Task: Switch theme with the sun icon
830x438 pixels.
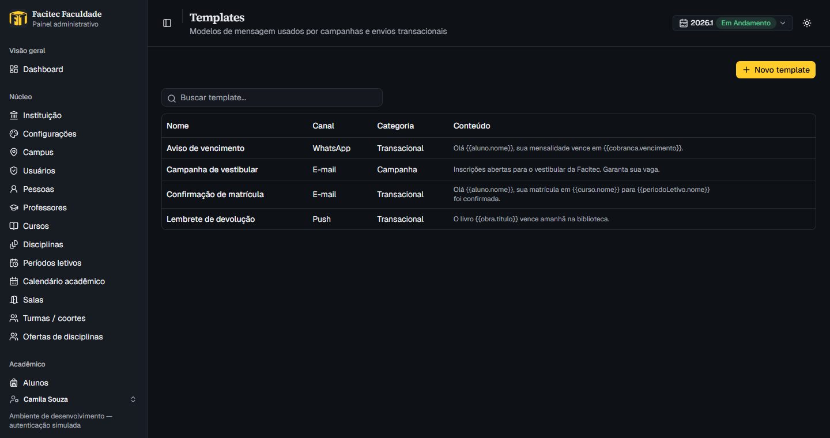Action: click(807, 23)
